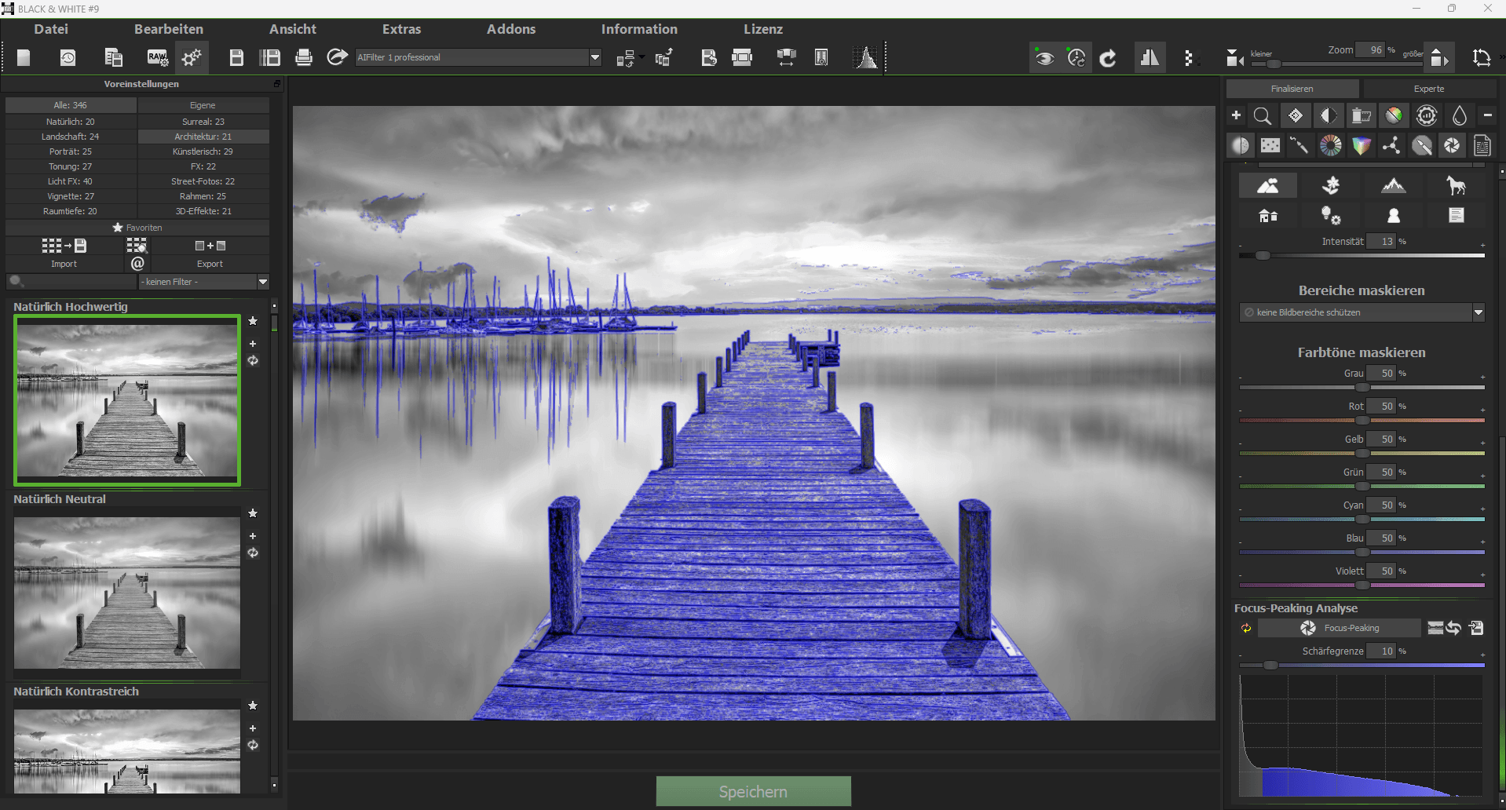The height and width of the screenshot is (810, 1506).
Task: Switch to the Finalisieren tab
Action: pos(1292,89)
